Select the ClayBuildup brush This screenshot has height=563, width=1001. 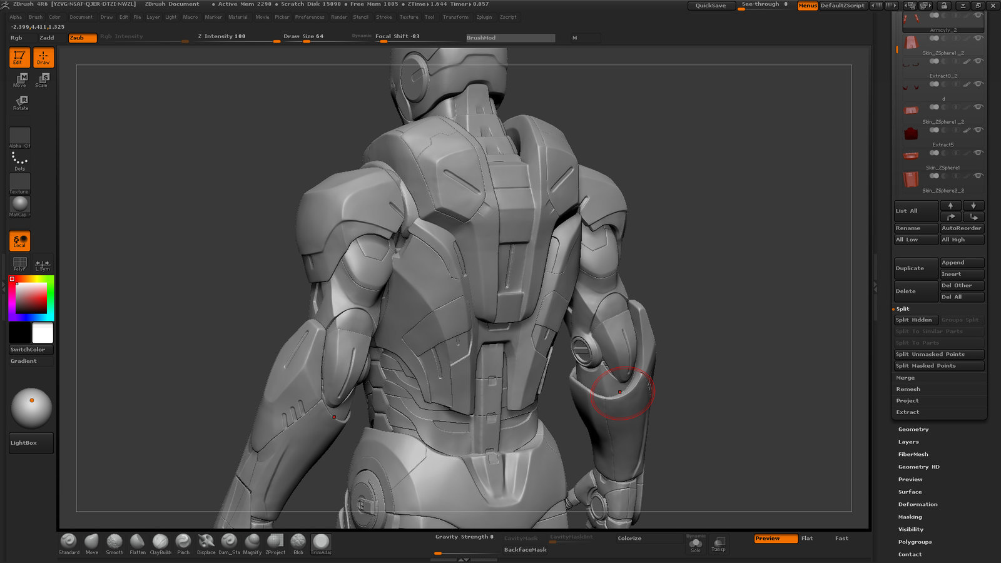(x=160, y=544)
